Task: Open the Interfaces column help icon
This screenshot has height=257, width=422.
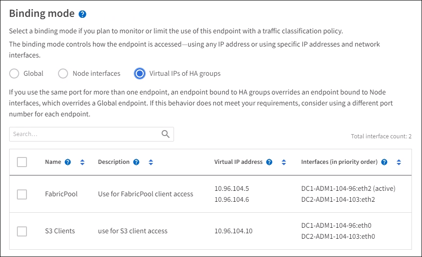Action: 384,162
